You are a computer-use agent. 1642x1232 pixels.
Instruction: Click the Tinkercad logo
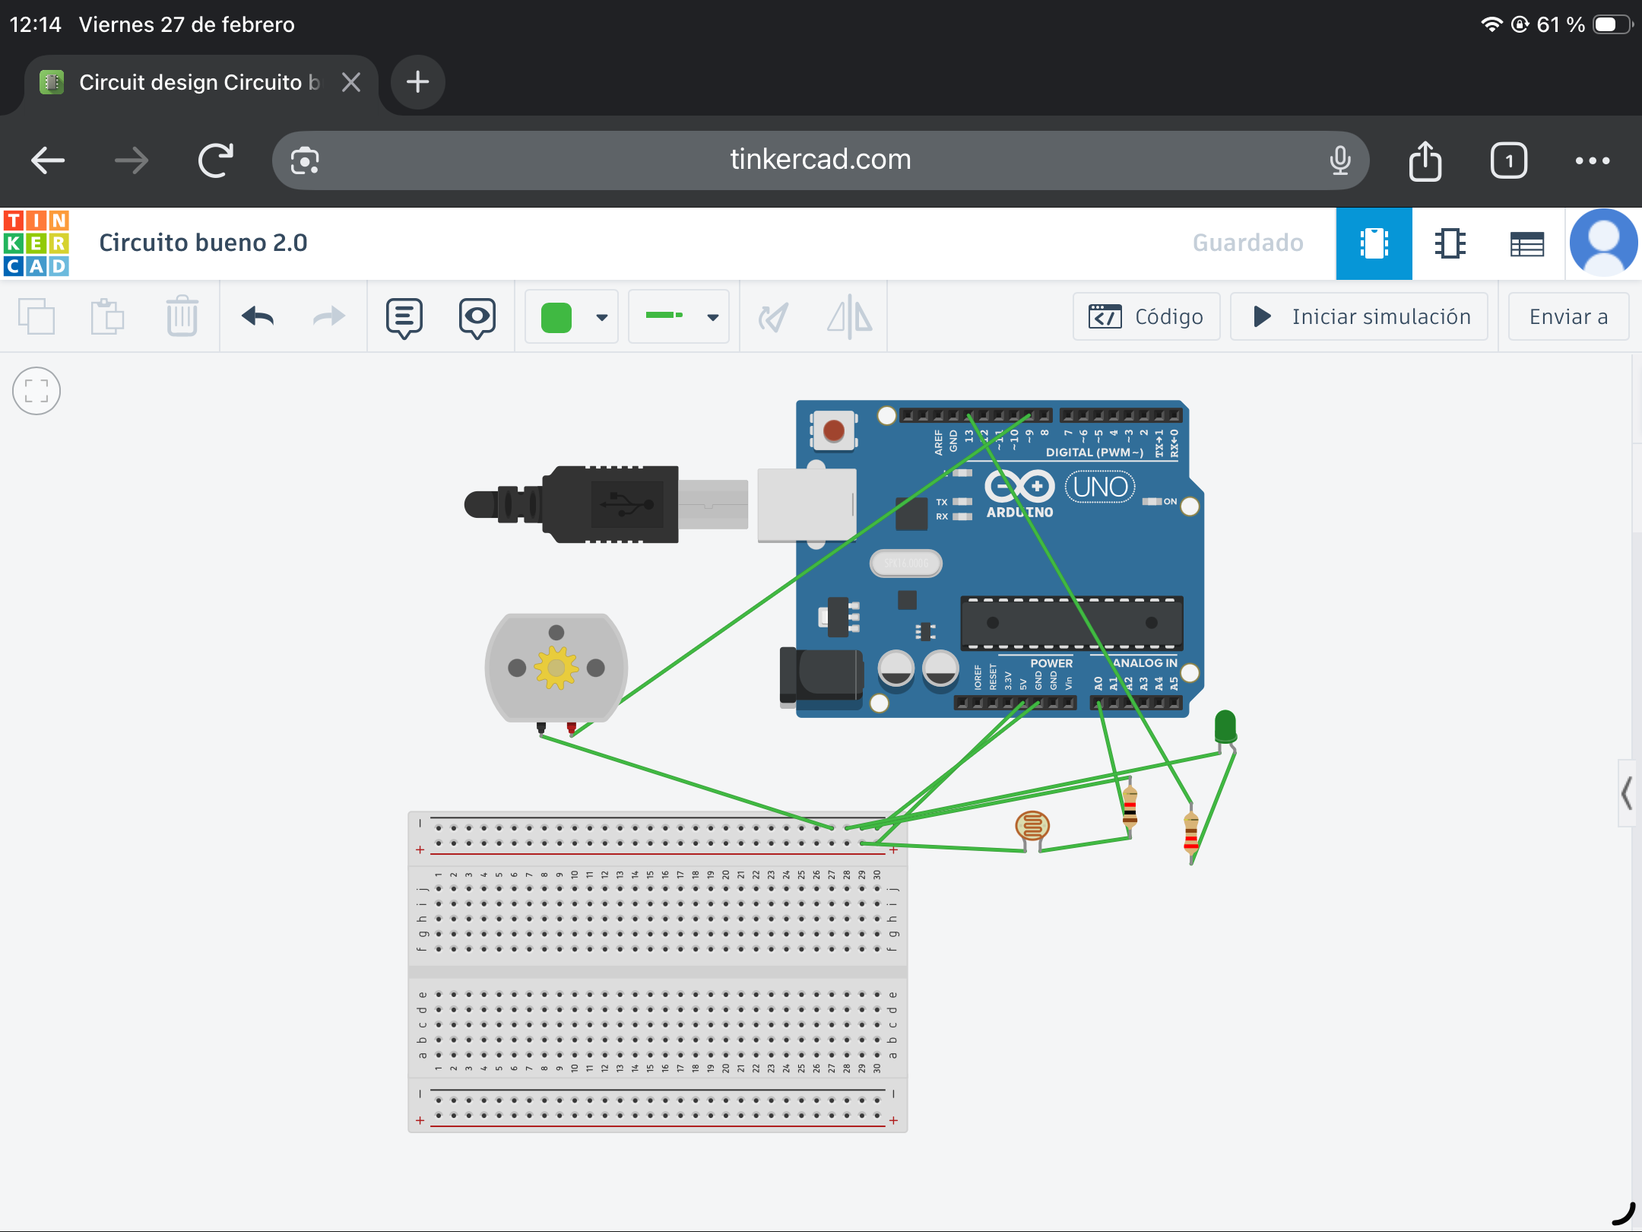[36, 243]
